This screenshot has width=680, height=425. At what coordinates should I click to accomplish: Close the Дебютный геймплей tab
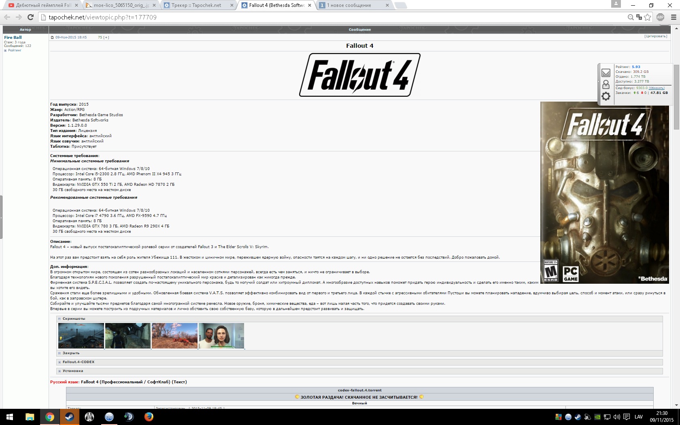coord(76,5)
